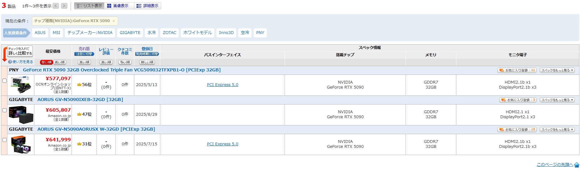Sort lowest price by 安い順

pos(47,62)
